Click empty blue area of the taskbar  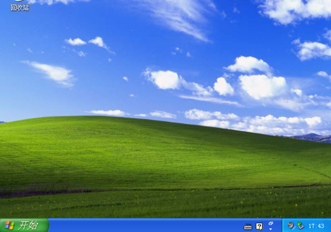point(146,225)
